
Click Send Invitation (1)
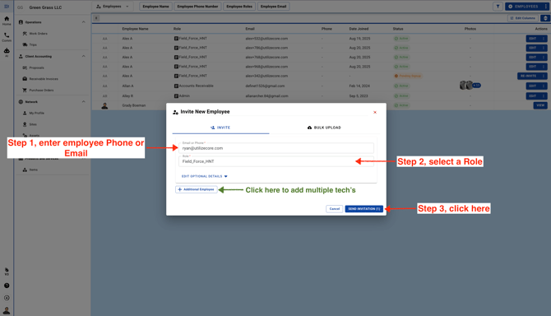point(363,209)
